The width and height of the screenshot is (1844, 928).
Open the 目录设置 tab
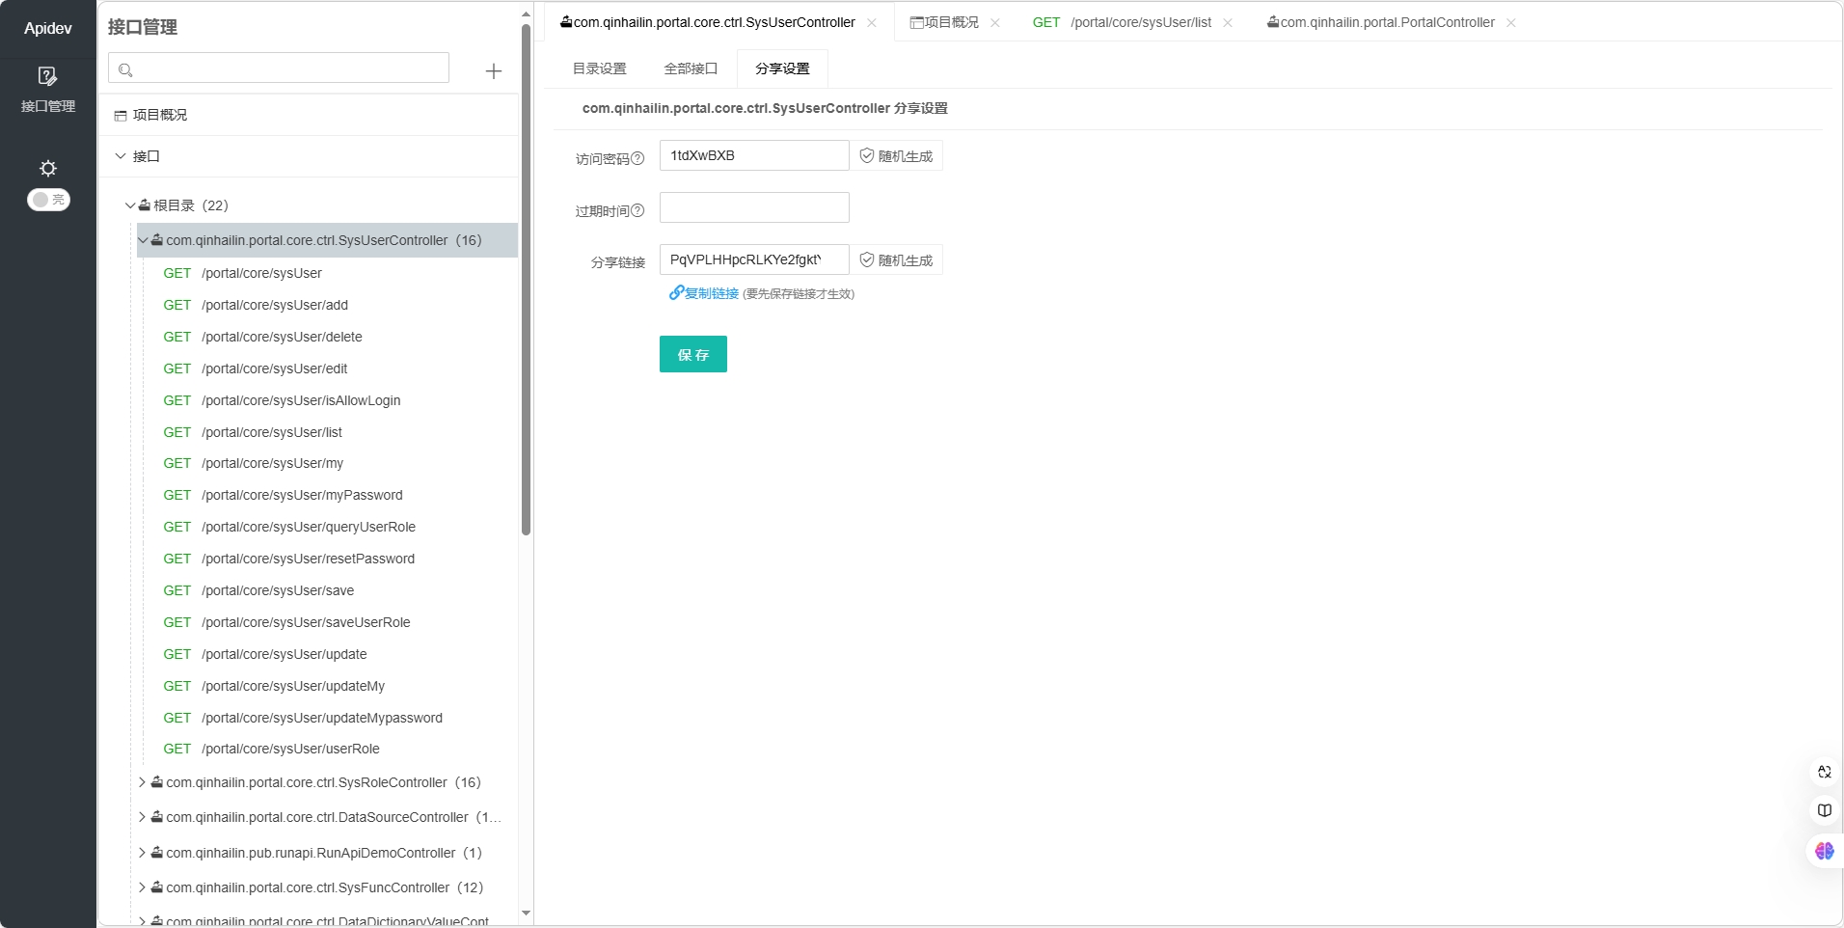599,68
